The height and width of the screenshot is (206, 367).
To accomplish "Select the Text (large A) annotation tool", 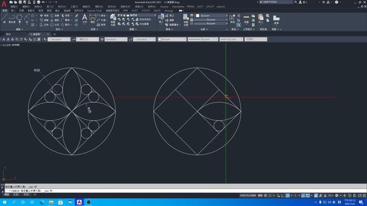I will coord(84,18).
